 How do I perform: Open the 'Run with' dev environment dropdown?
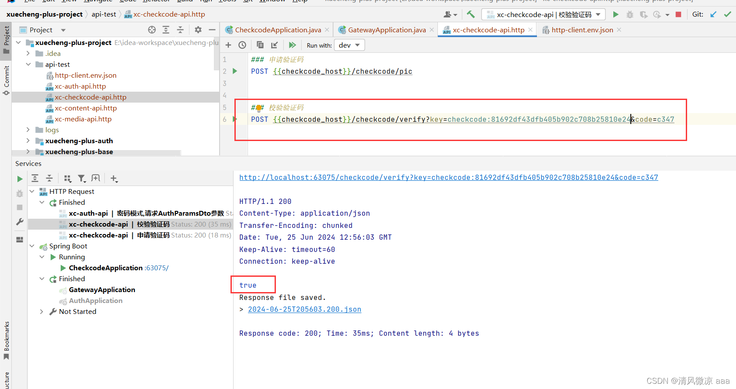coord(349,45)
